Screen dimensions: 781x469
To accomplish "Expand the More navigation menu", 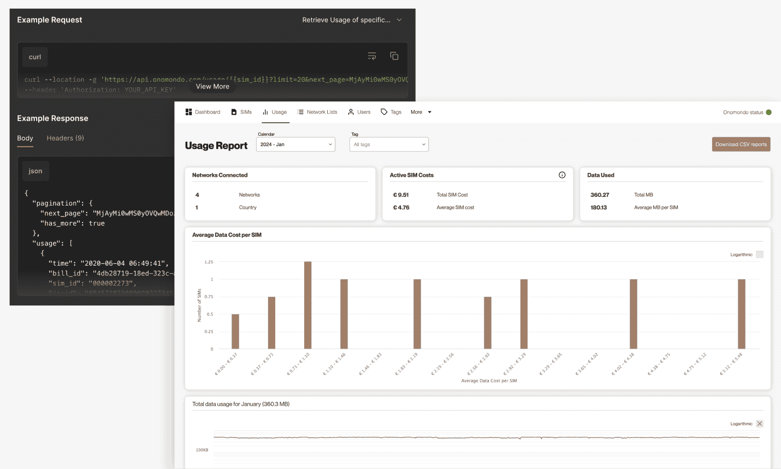I will (419, 112).
